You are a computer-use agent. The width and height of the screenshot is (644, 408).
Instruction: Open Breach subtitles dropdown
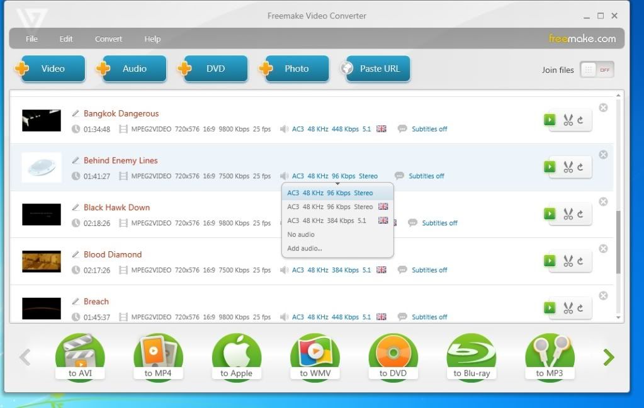pos(422,317)
